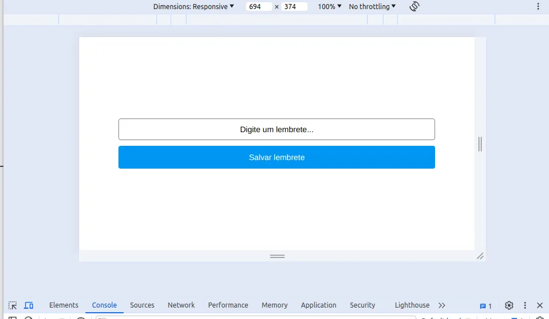This screenshot has width=549, height=319.
Task: Expand the Dimensions: Responsive dropdown
Action: [x=193, y=6]
